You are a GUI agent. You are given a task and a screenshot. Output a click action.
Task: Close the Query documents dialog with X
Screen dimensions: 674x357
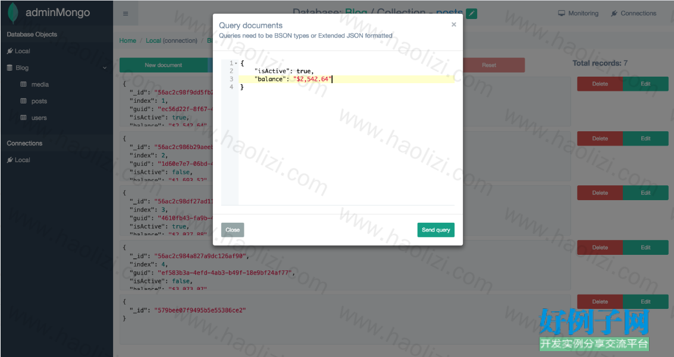coord(453,24)
